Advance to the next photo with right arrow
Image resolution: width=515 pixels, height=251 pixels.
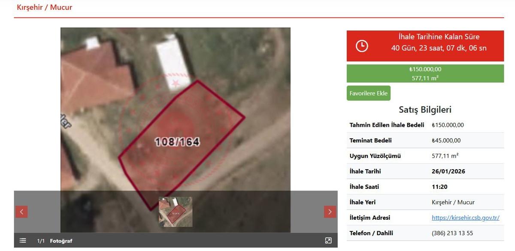coord(330,212)
